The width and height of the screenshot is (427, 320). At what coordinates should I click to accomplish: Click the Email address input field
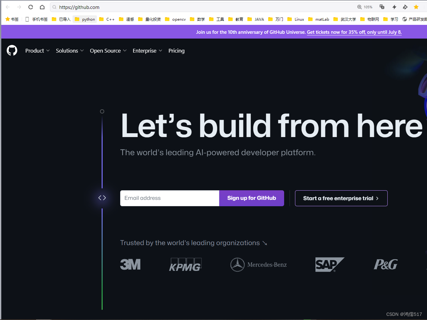[x=170, y=198]
